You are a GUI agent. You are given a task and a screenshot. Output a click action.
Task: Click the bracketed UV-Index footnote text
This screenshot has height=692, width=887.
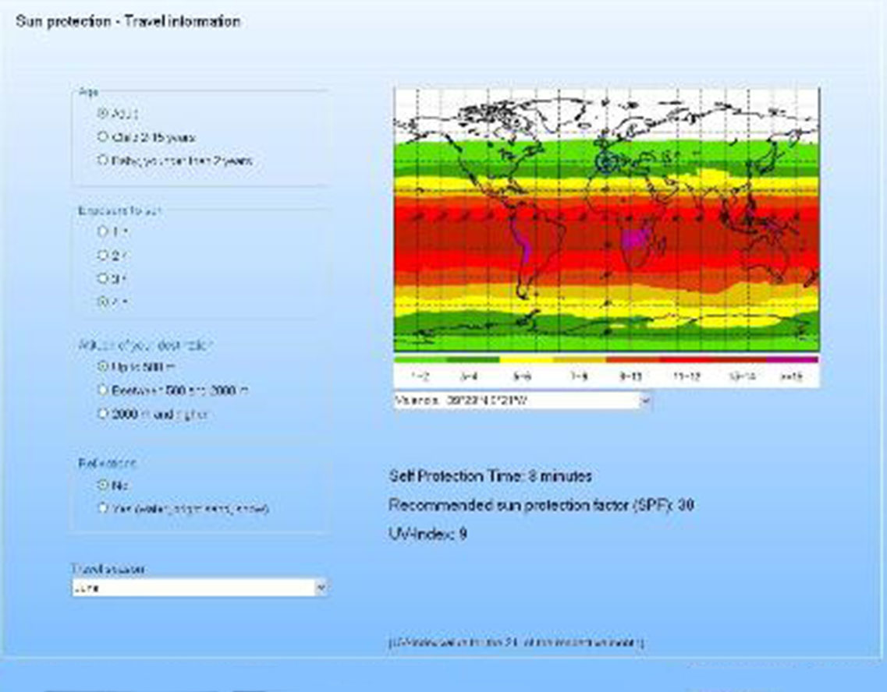[x=516, y=642]
